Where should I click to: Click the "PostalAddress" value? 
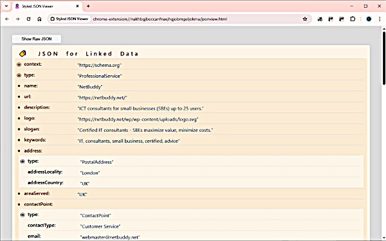click(96, 162)
